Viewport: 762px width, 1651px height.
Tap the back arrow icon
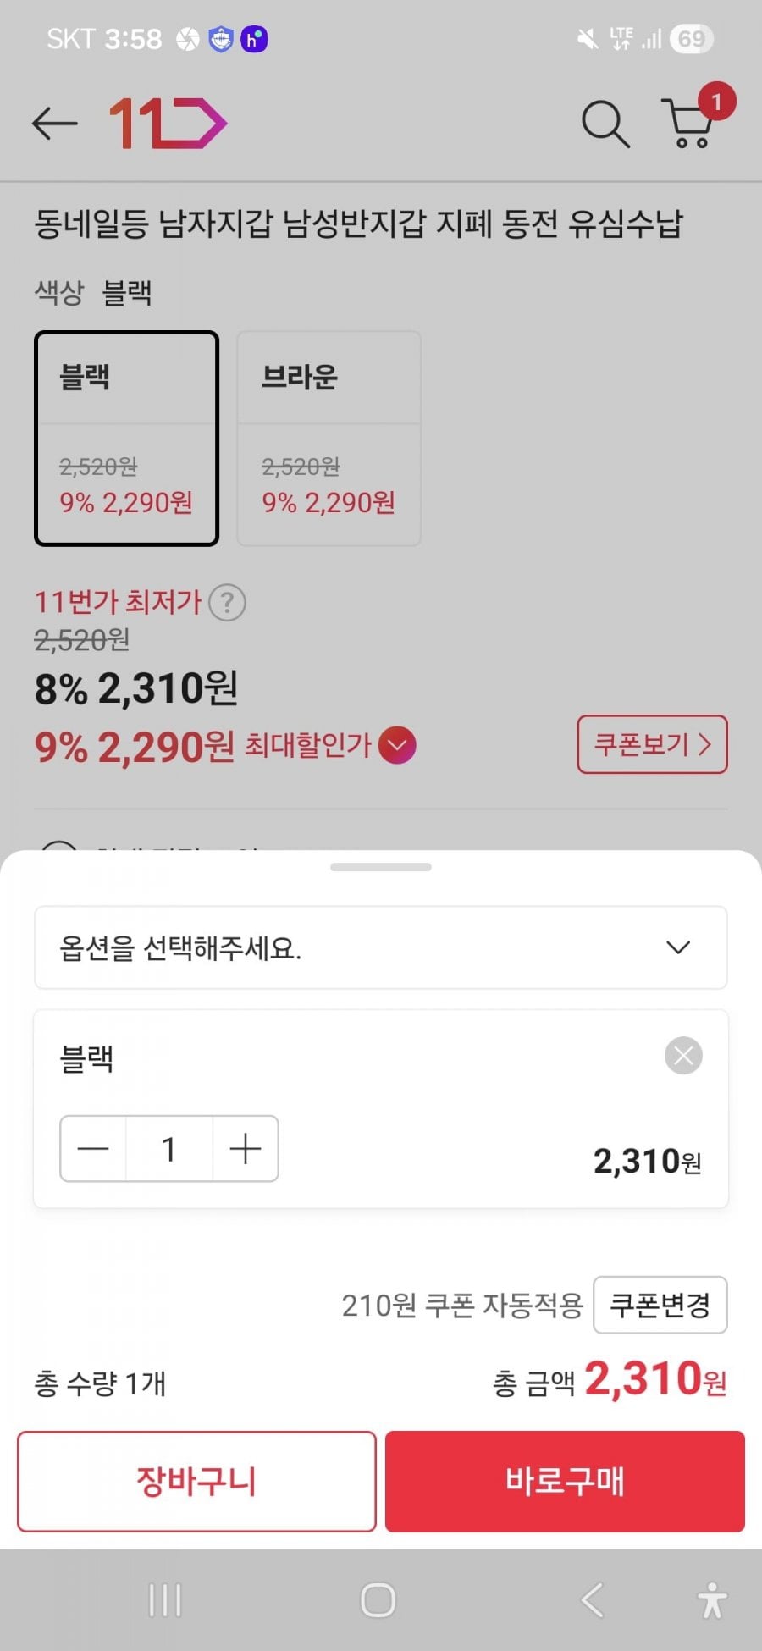[55, 124]
